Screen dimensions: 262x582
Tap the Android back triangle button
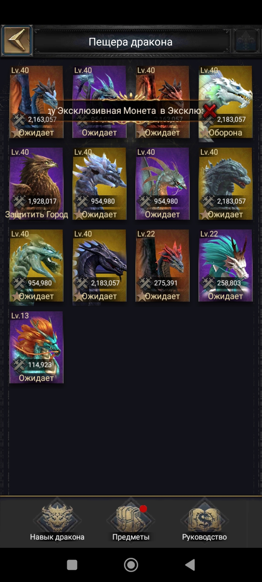(190, 565)
